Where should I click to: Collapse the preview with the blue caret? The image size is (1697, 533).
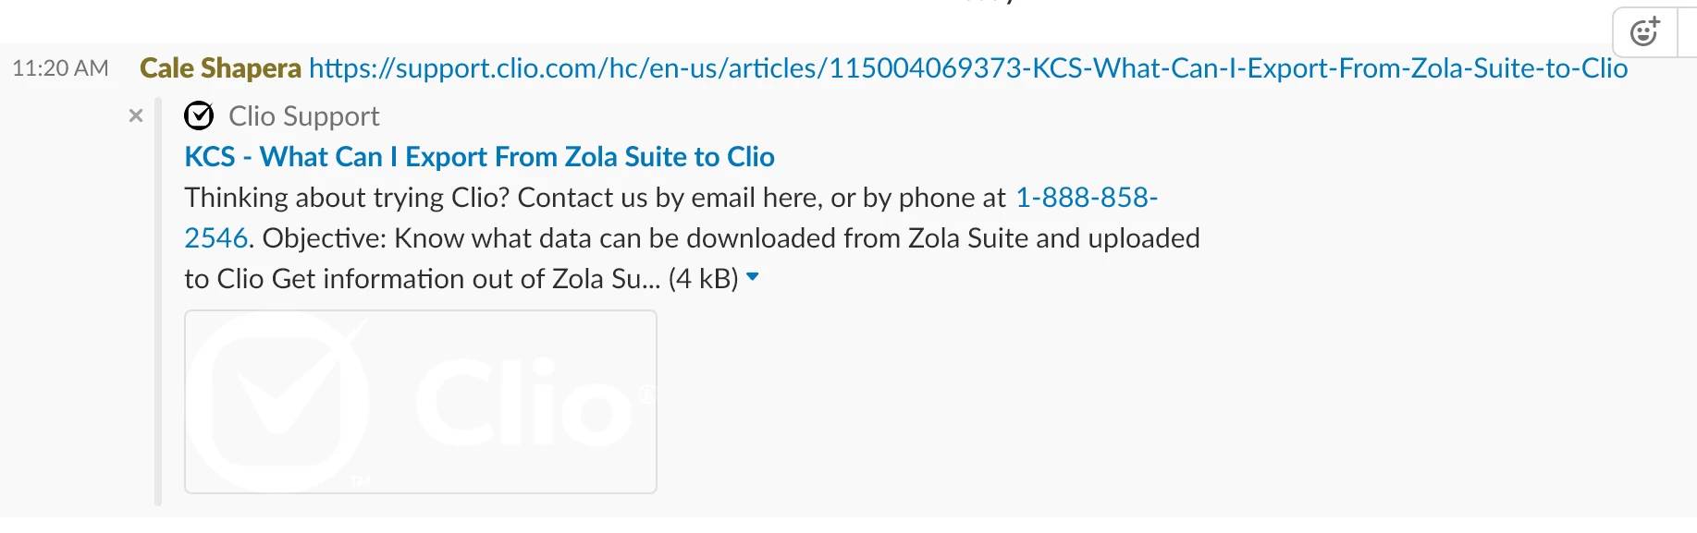[753, 276]
